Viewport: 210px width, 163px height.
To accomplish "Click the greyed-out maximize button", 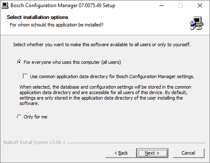I will (x=181, y=6).
